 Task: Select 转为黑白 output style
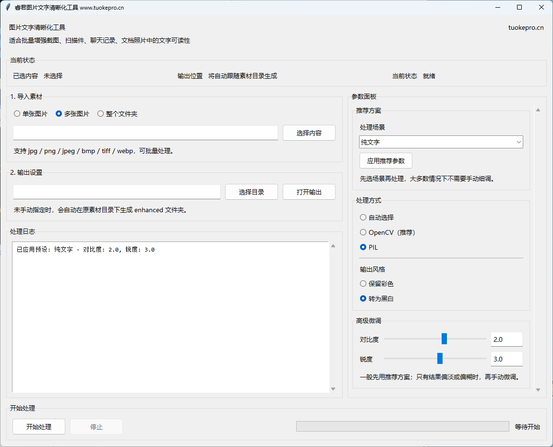pos(377,299)
